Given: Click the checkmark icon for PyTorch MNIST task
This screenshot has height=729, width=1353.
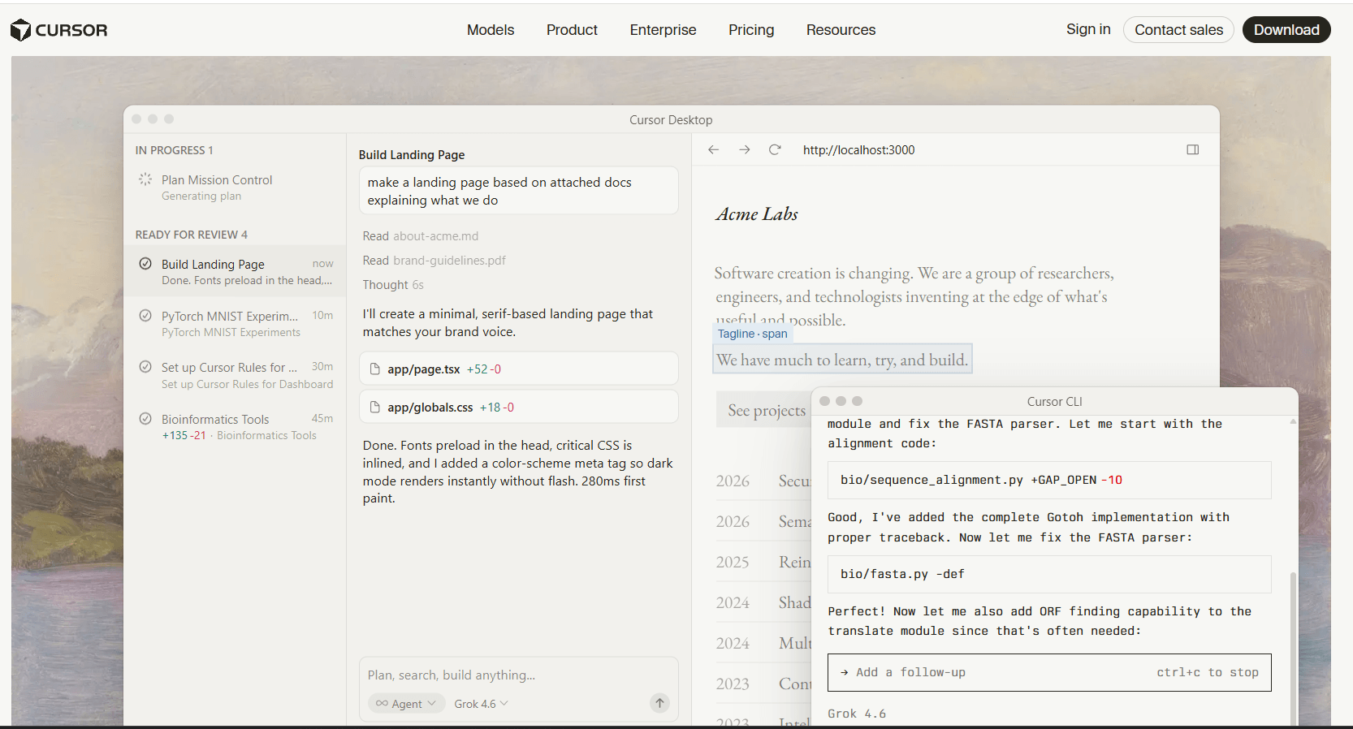Looking at the screenshot, I should pyautogui.click(x=145, y=315).
